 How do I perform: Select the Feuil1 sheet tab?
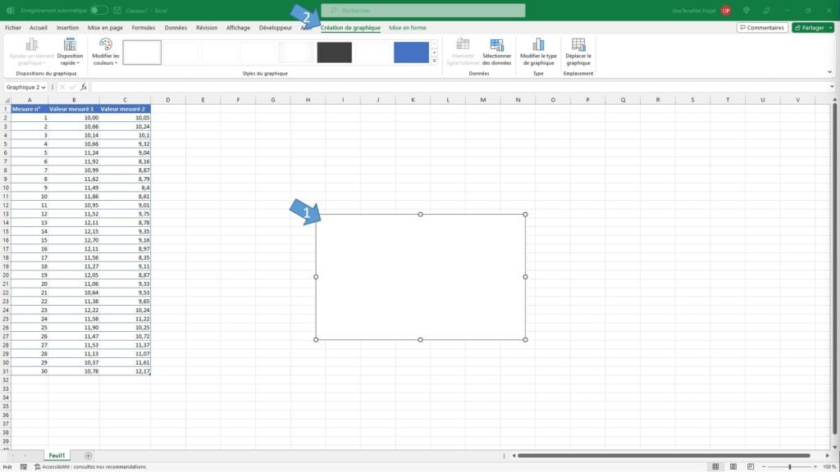coord(57,456)
